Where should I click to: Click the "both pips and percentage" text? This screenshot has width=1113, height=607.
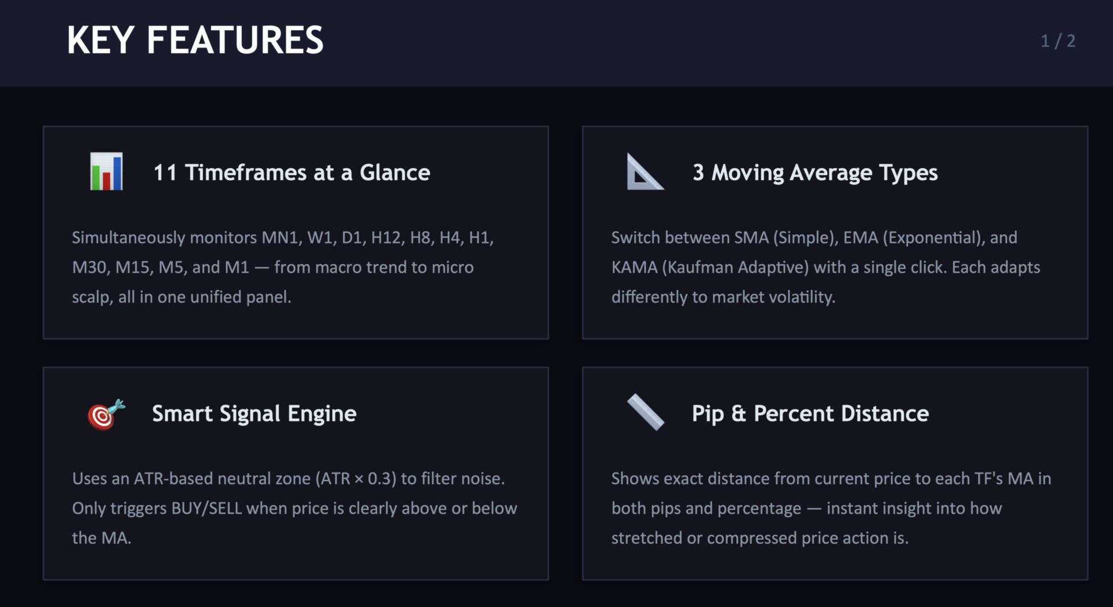[x=706, y=508]
